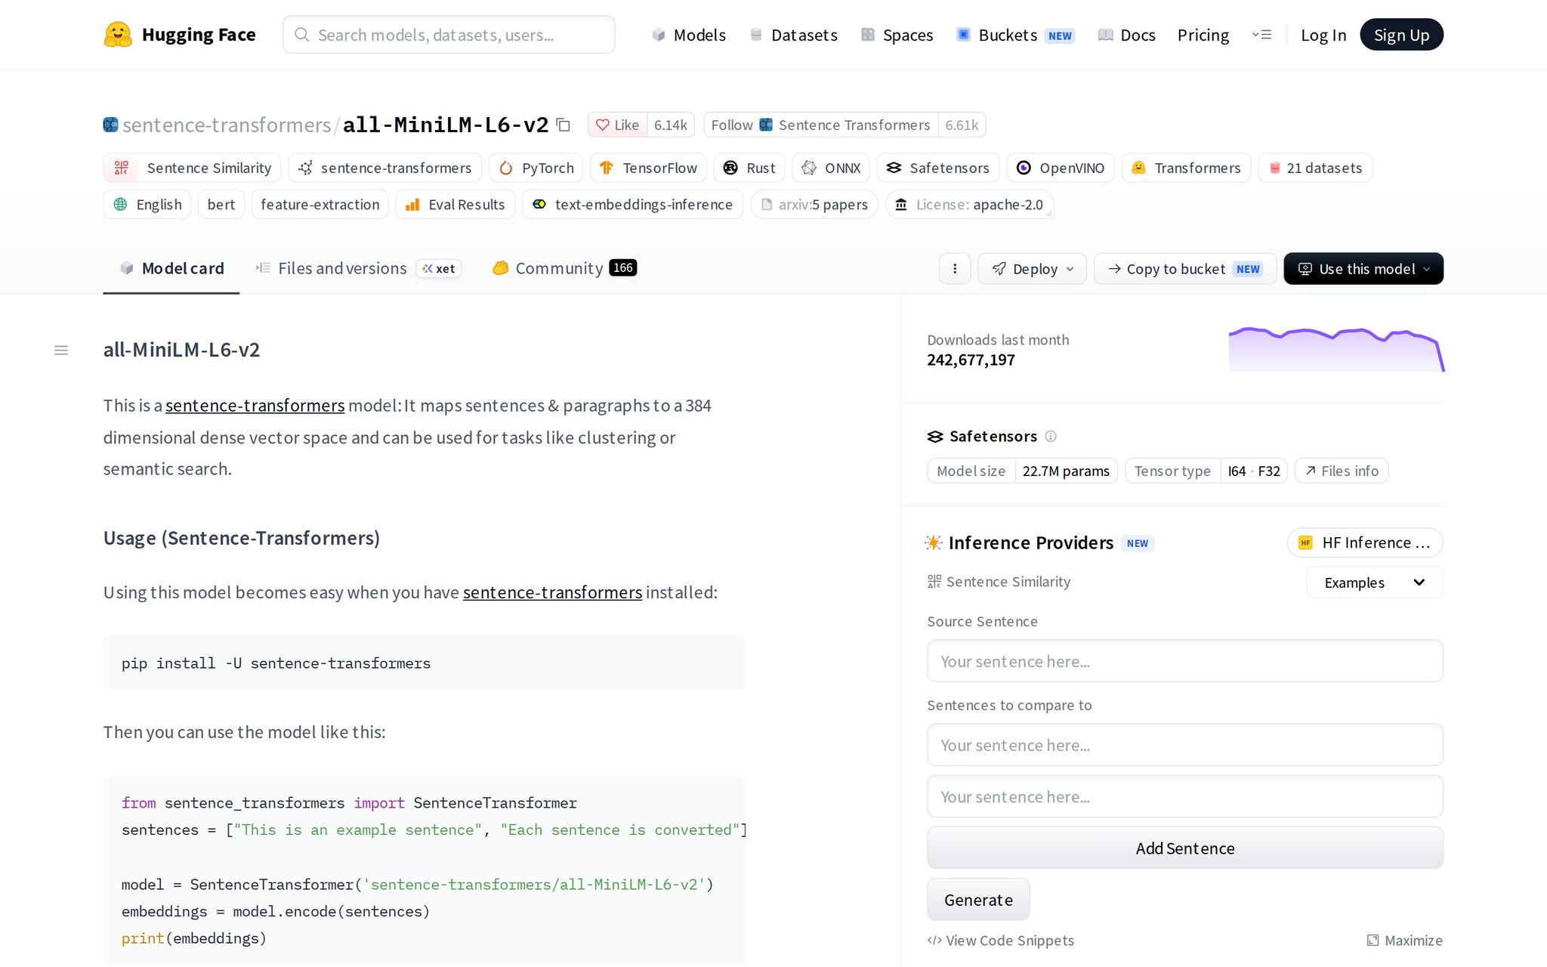The image size is (1547, 967).
Task: Click the Sign Up button
Action: [x=1401, y=35]
